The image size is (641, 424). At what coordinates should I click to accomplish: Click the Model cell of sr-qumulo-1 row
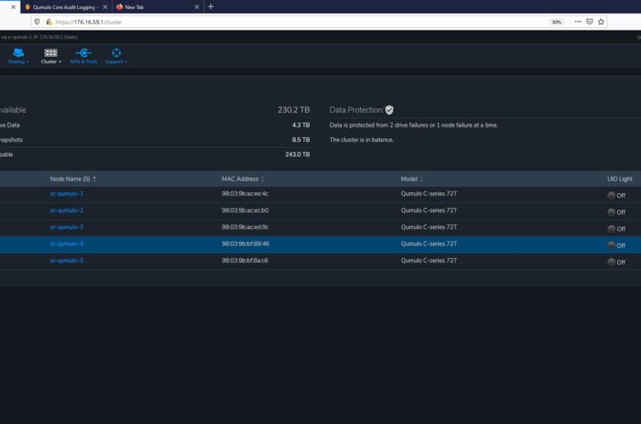tap(429, 193)
